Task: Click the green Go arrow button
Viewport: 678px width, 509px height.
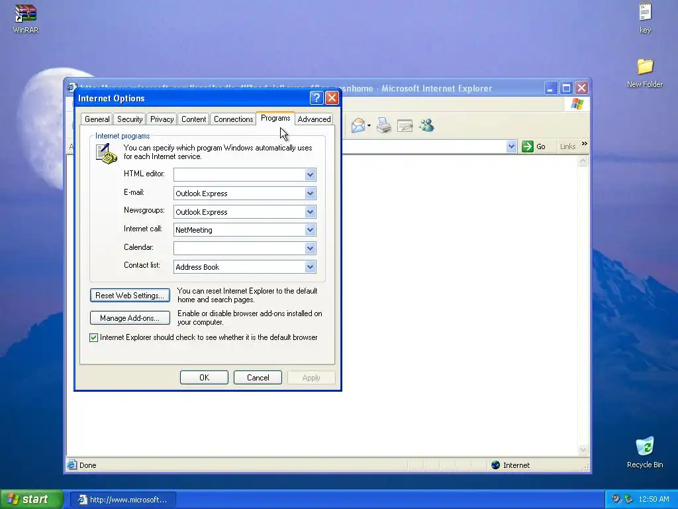Action: pos(528,146)
